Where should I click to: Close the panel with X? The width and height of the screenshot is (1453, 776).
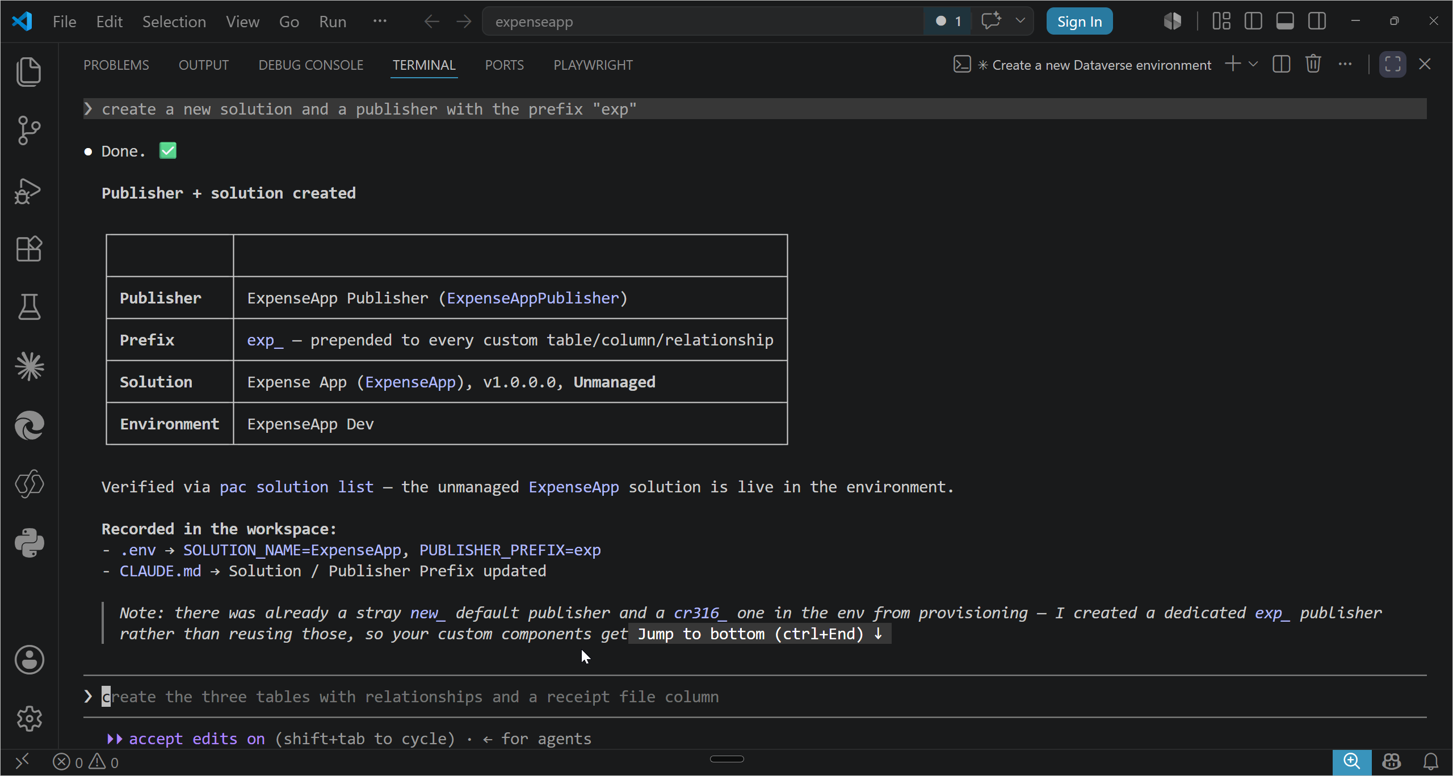tap(1425, 64)
